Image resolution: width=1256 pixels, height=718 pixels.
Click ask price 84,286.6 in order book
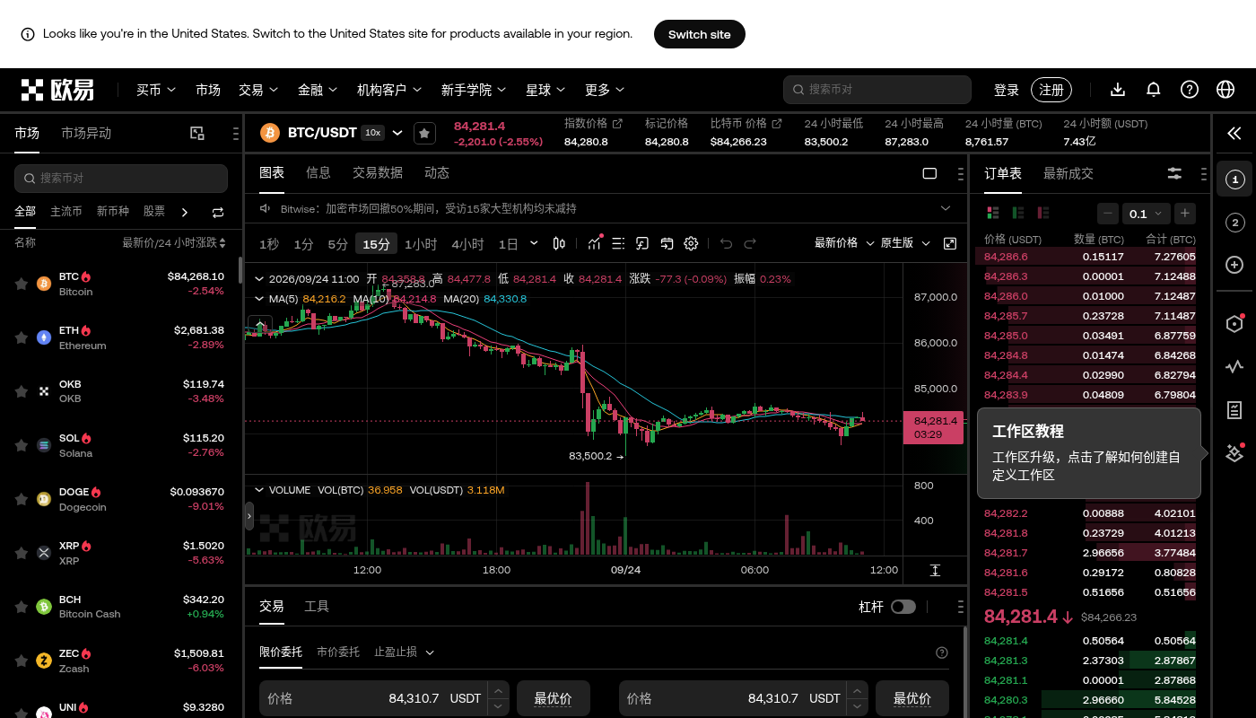pos(1006,257)
